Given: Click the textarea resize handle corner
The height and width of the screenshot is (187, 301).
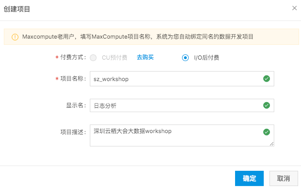Looking at the screenshot, I should click(x=271, y=144).
